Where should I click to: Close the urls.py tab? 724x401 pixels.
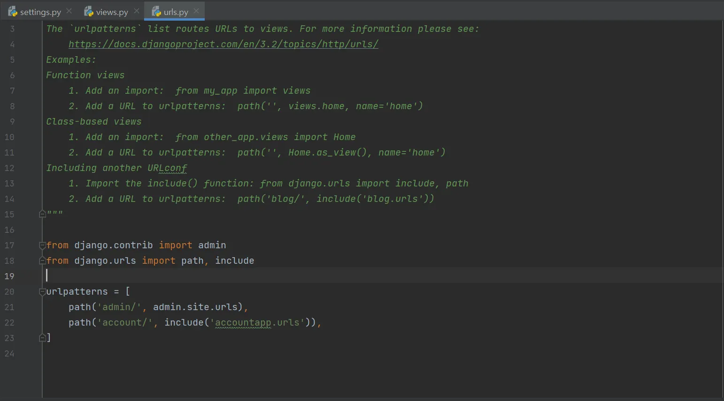(x=196, y=11)
